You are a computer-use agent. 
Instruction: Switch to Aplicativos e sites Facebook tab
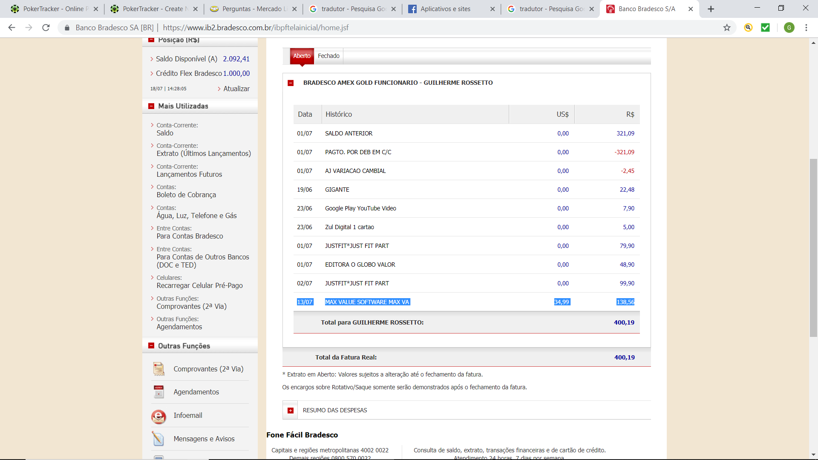pos(451,9)
